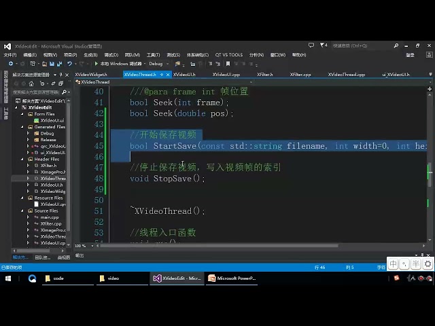
Task: Collapse the Source Files folder
Action: [22, 211]
